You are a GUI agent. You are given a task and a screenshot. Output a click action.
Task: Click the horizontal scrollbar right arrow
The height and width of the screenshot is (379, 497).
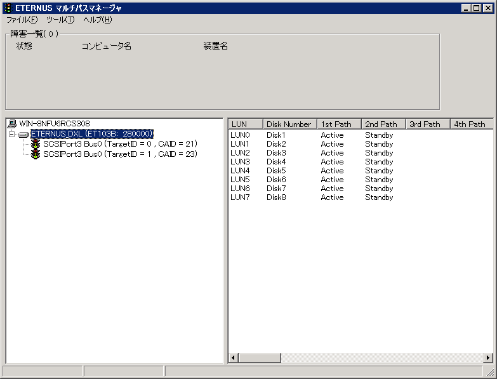point(488,359)
